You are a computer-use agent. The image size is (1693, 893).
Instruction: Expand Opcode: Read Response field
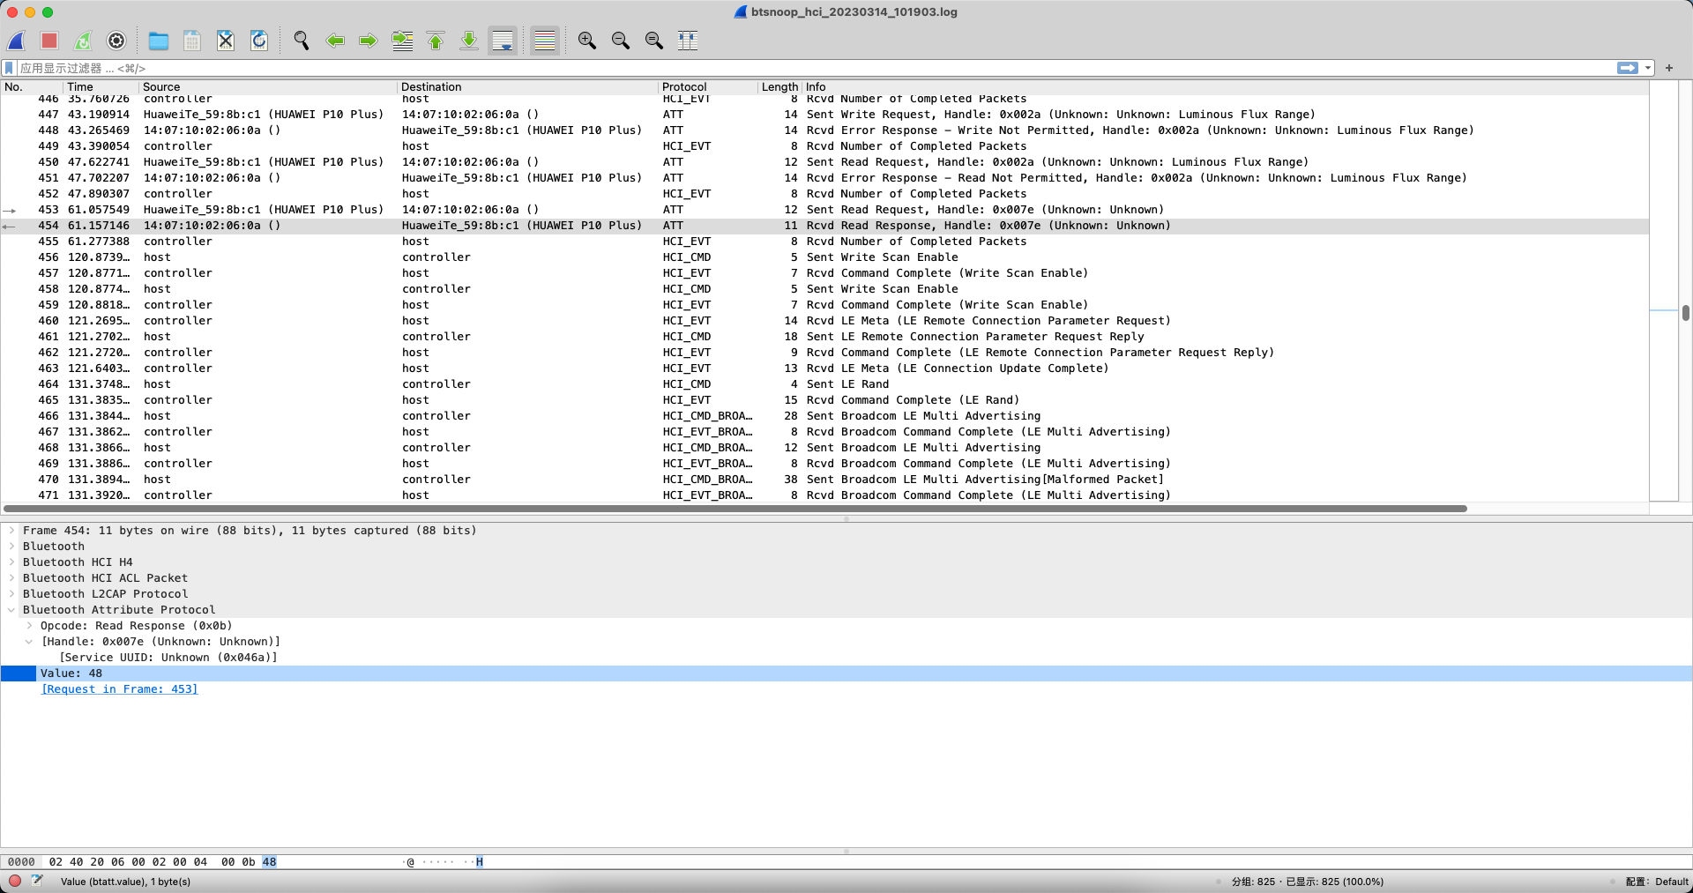click(29, 626)
